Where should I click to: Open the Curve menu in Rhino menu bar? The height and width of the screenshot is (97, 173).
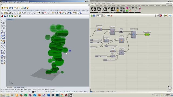click(10, 3)
